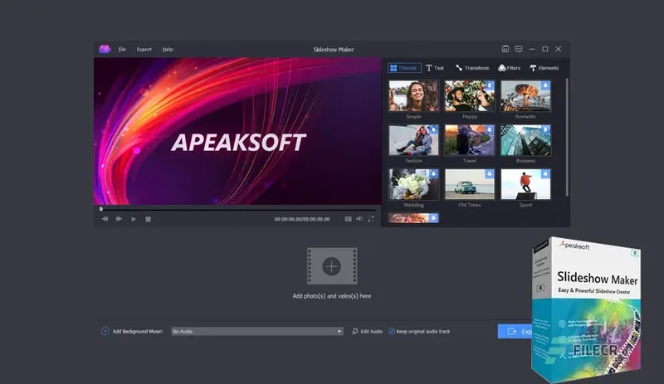Click the plus film frame to add media
This screenshot has height=384, width=664.
332,266
